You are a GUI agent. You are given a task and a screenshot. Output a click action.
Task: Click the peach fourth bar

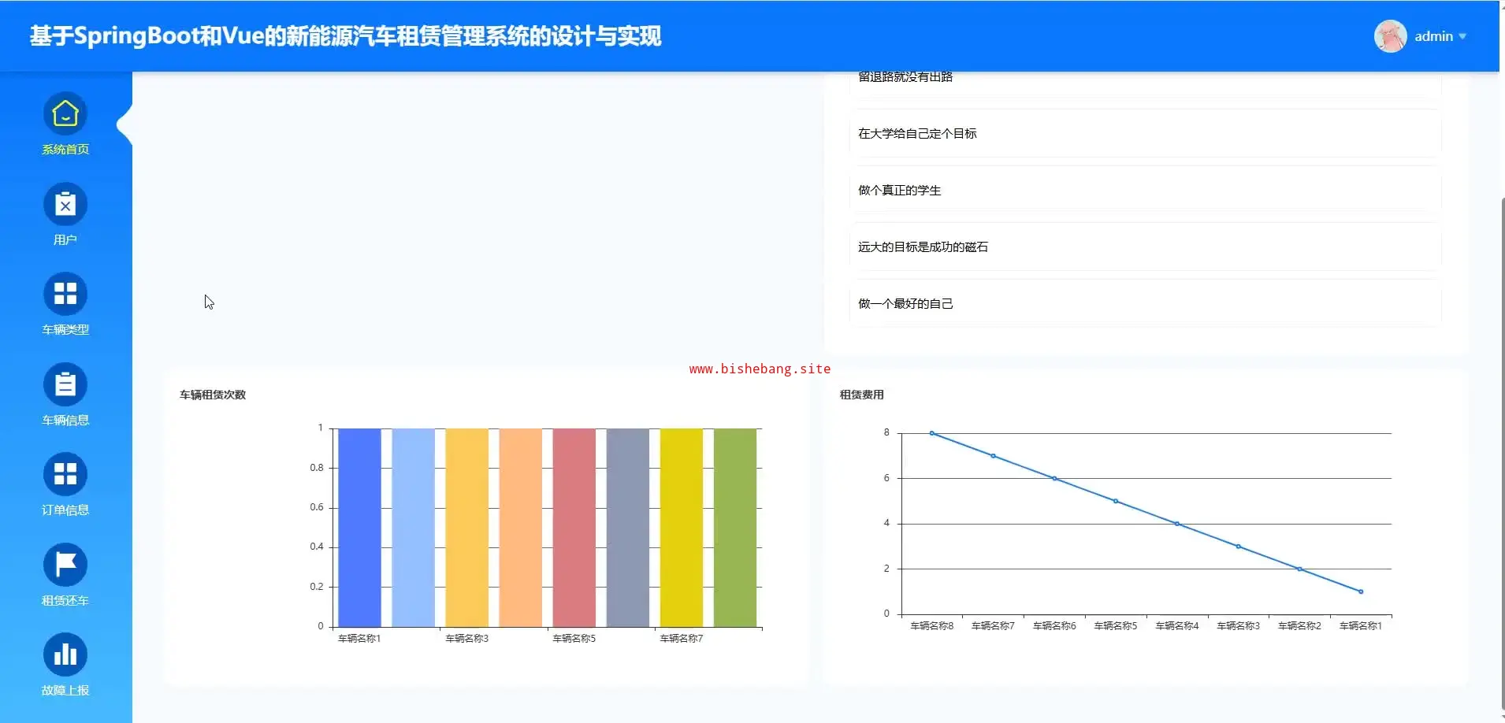pos(520,528)
